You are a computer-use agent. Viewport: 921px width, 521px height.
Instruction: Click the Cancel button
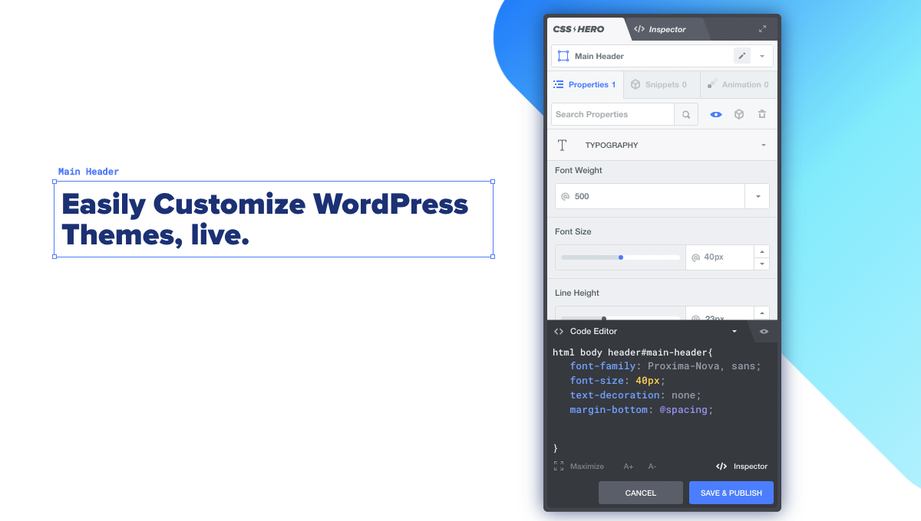(x=641, y=493)
